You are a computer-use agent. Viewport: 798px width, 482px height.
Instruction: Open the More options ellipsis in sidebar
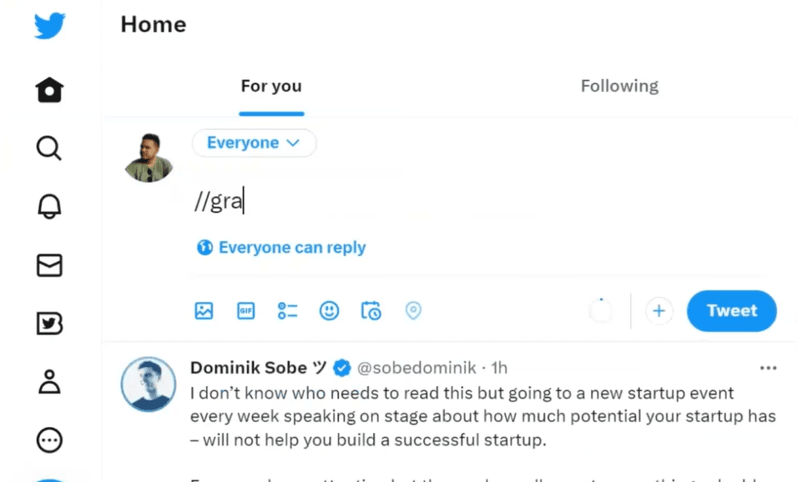pyautogui.click(x=49, y=440)
